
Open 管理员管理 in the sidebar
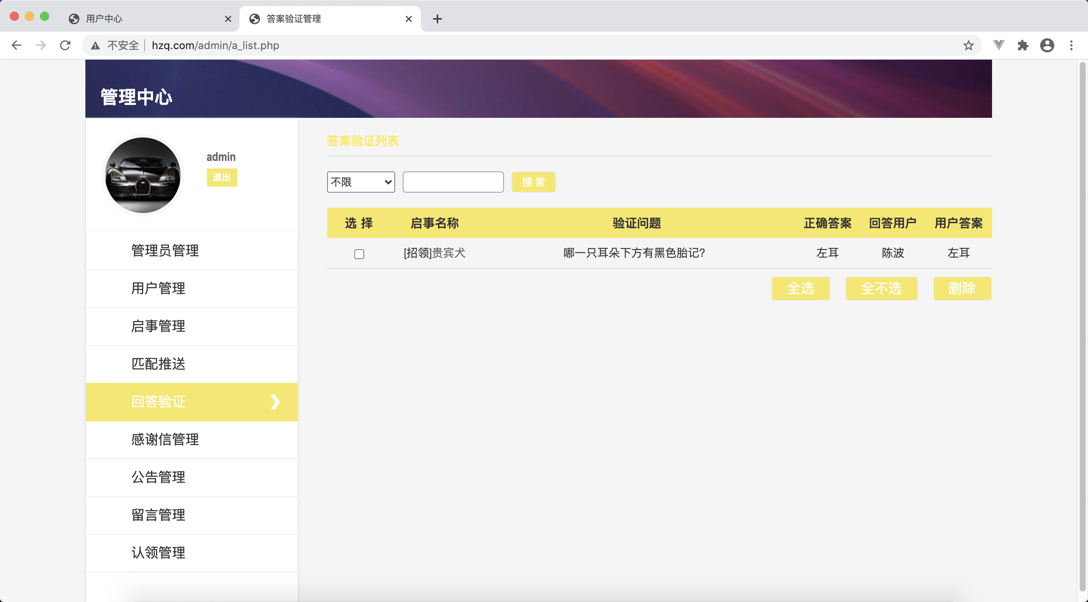pyautogui.click(x=192, y=250)
